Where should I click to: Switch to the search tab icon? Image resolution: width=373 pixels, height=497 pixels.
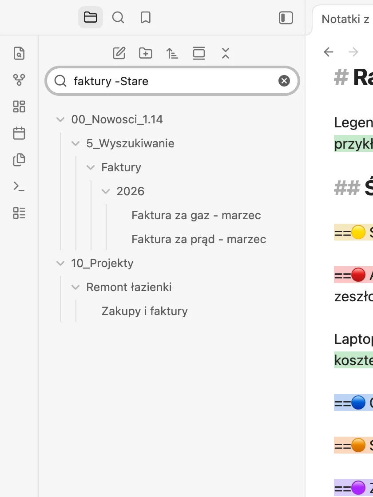coord(118,17)
